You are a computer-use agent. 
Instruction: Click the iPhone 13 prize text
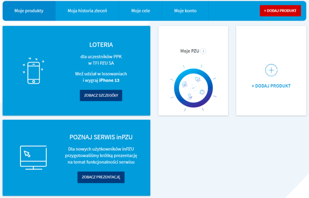click(109, 80)
